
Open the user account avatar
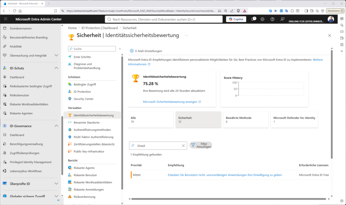(x=331, y=19)
